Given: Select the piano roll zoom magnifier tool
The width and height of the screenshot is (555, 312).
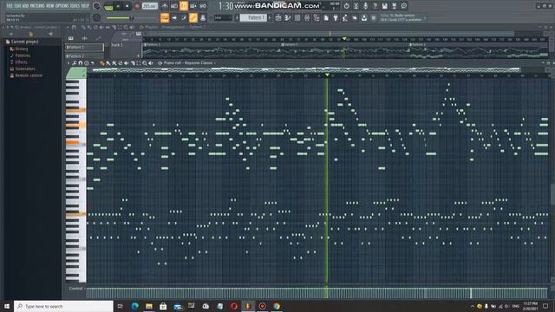Looking at the screenshot, I should click(x=145, y=63).
